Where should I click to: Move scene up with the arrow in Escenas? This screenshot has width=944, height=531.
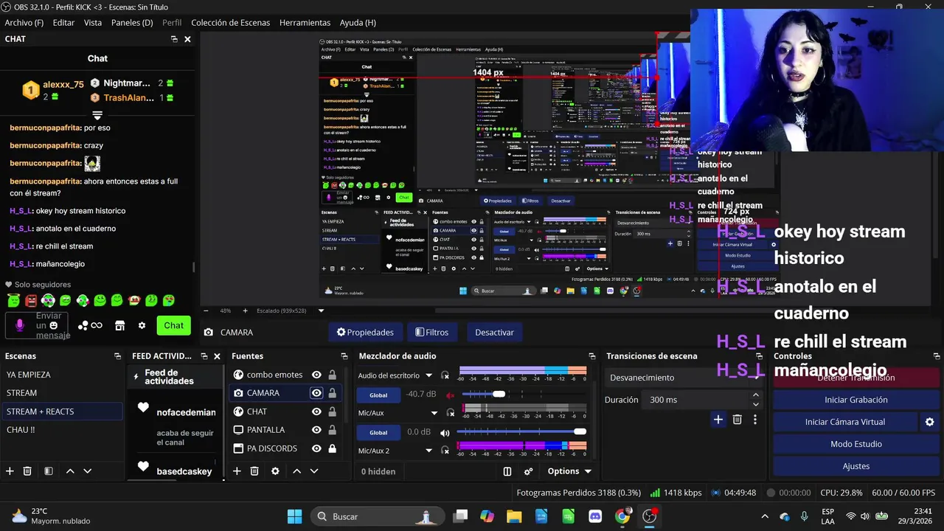(70, 471)
